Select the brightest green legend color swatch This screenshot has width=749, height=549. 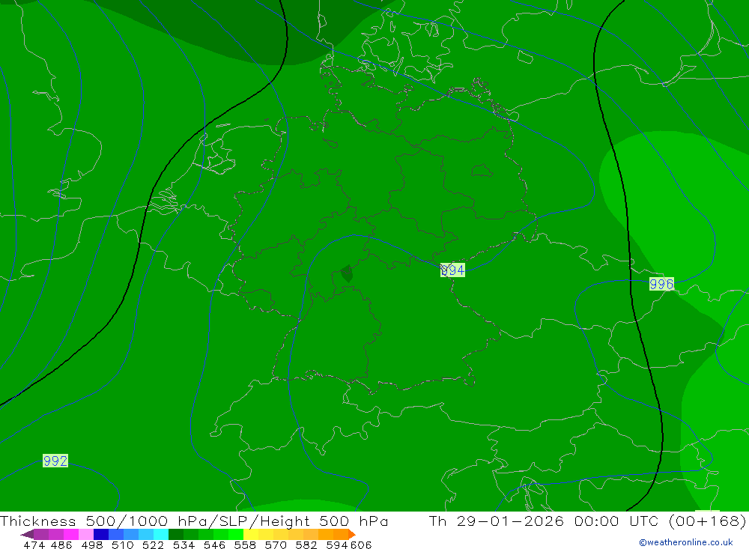(236, 534)
